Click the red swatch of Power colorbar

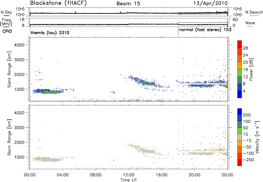pyautogui.click(x=240, y=44)
